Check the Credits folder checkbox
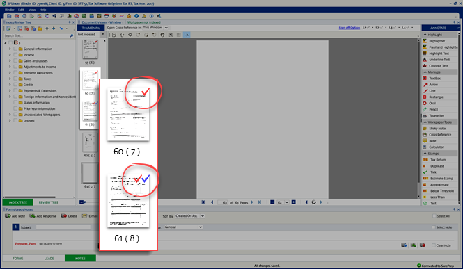The width and height of the screenshot is (463, 269). (x=15, y=85)
